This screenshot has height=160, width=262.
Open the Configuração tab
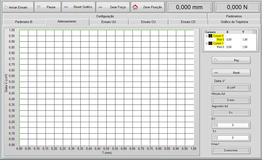coord(105,16)
